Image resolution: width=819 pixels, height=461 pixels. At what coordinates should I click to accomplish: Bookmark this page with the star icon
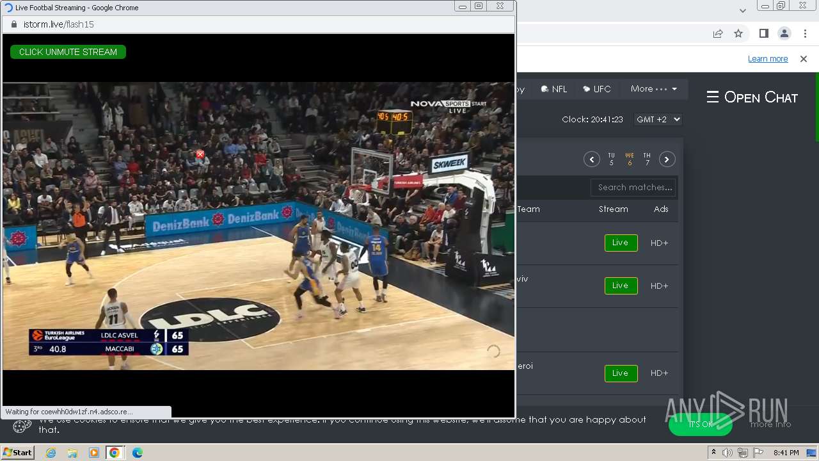click(738, 33)
